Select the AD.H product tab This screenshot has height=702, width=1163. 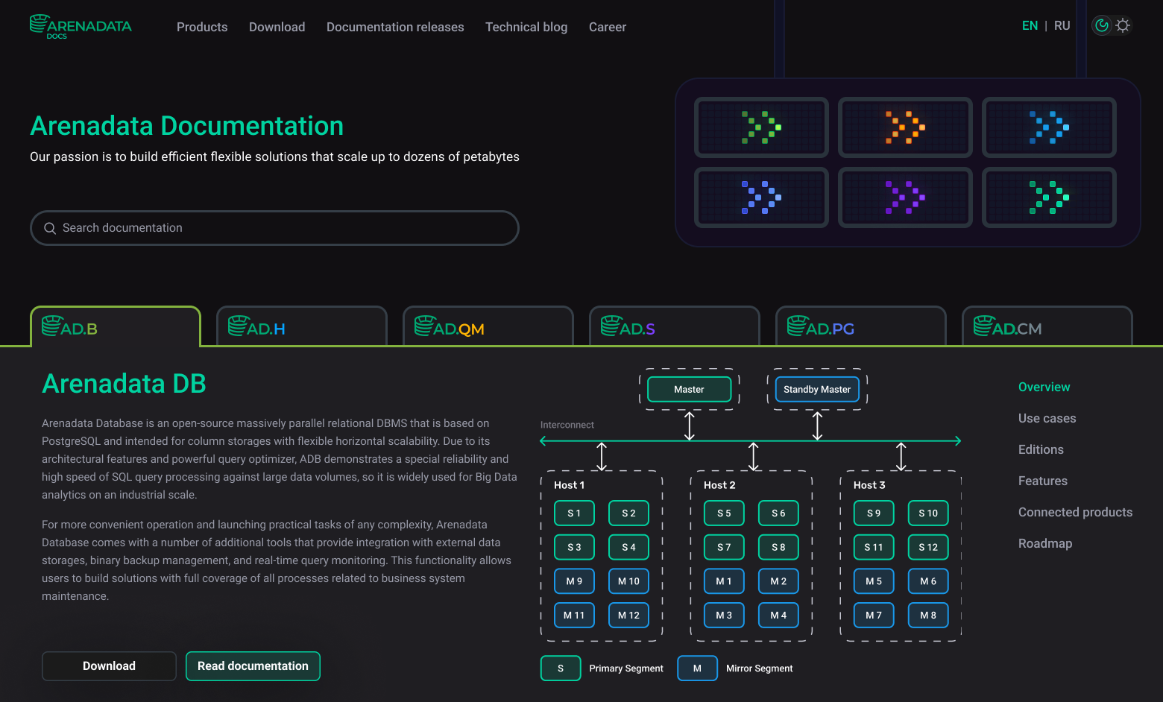coord(302,326)
